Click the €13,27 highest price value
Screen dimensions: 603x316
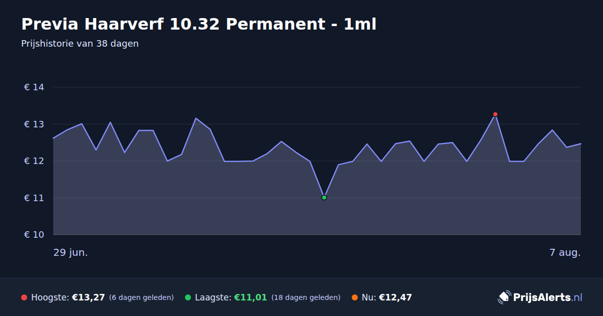click(x=88, y=297)
